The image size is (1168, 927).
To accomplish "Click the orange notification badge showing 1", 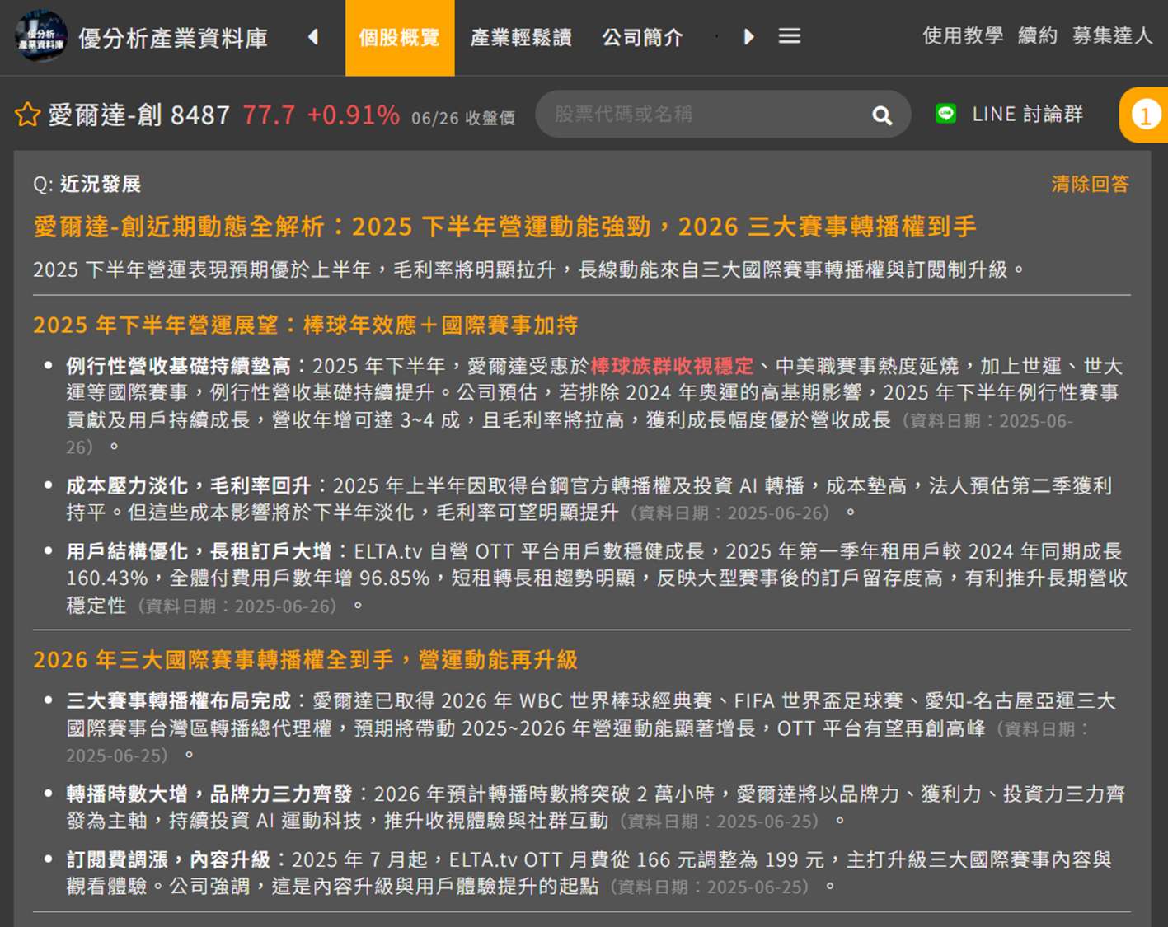I will [x=1145, y=115].
